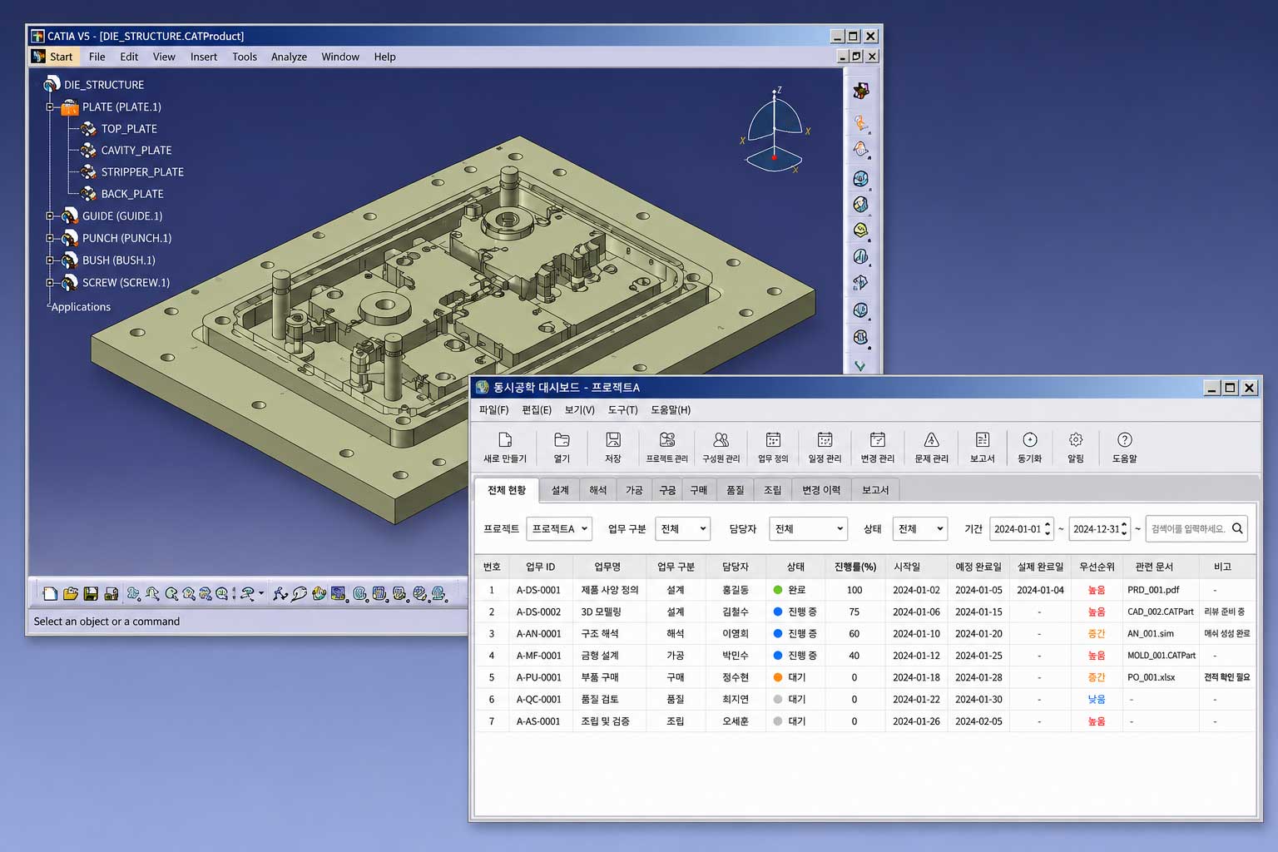Save using the 저장 floppy icon

[613, 439]
